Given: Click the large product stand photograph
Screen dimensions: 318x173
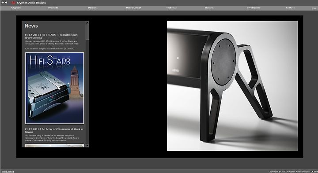Looking at the screenshot, I should [232, 86].
